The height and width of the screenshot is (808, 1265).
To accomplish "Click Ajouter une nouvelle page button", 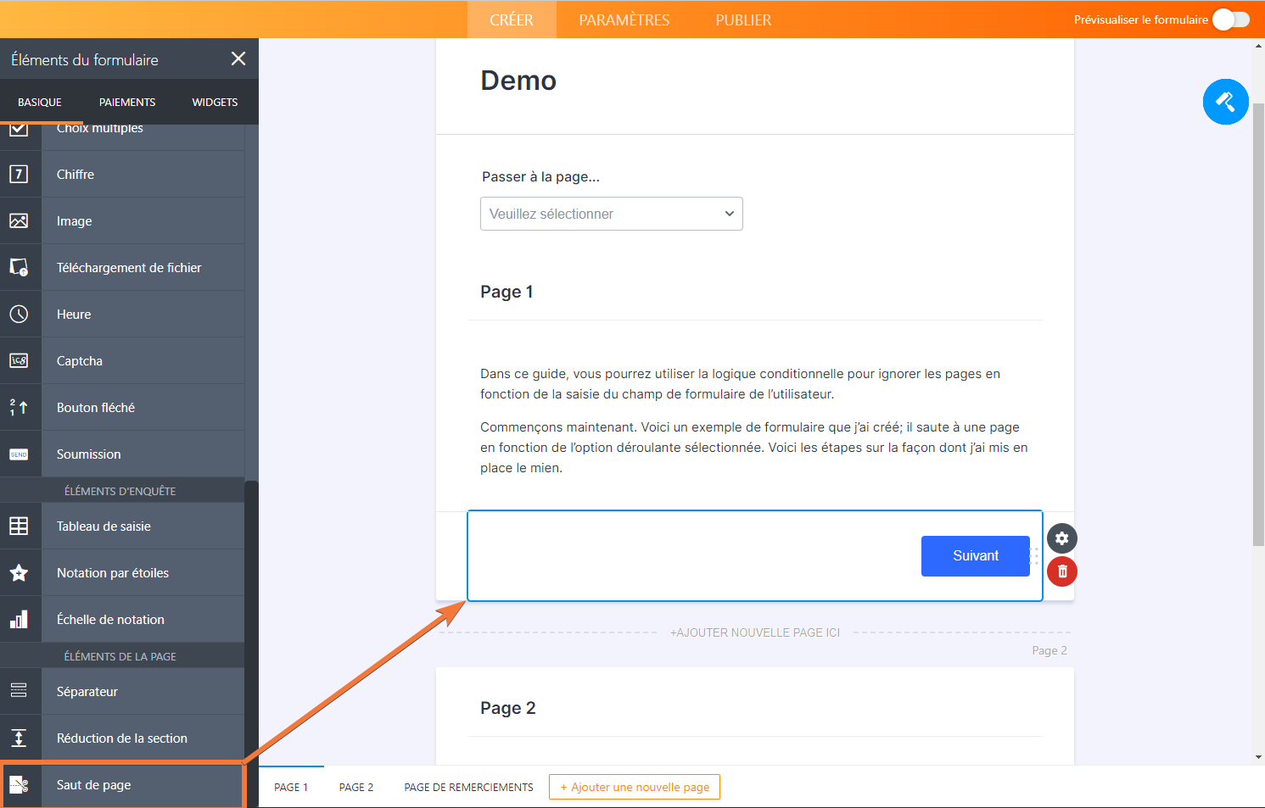I will [x=635, y=787].
